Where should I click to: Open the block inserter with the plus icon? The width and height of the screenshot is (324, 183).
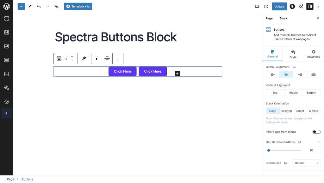(x=21, y=6)
